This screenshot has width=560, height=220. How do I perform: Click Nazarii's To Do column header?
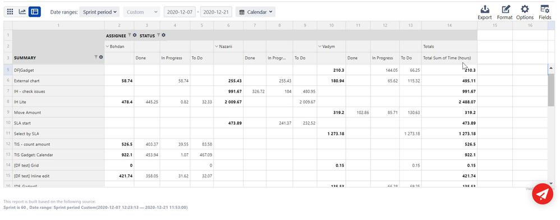tap(305, 58)
